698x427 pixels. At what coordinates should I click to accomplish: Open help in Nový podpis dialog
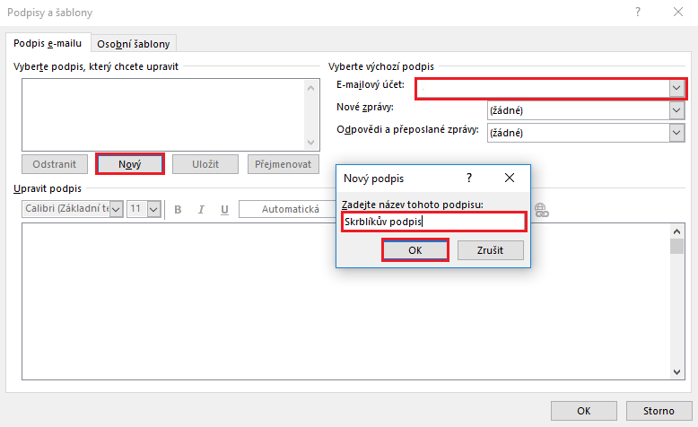(x=469, y=179)
